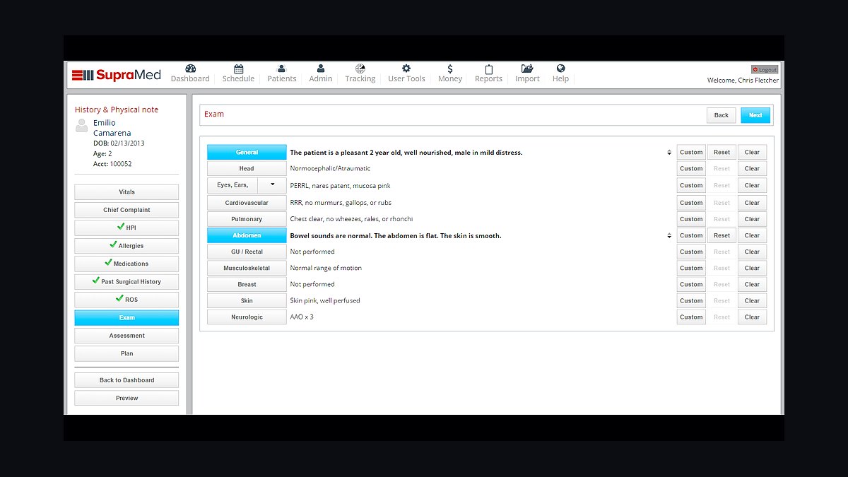Viewport: 848px width, 477px height.
Task: Open the Admin person icon
Action: pyautogui.click(x=320, y=69)
